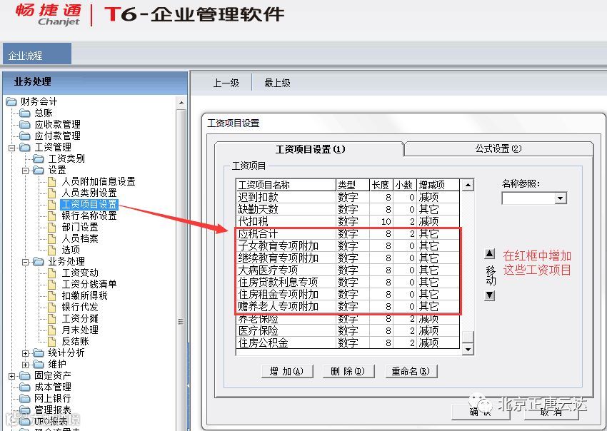Screen dimensions: 607x431
Task: Switch to 工资项目设置(1) tab
Action: [310, 149]
